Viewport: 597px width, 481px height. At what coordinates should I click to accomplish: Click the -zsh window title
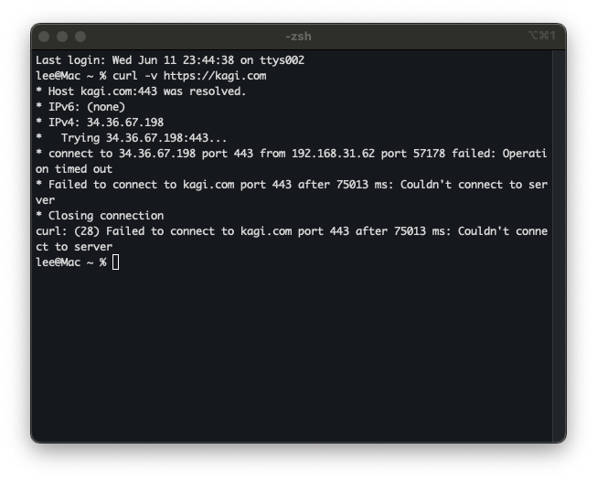298,36
